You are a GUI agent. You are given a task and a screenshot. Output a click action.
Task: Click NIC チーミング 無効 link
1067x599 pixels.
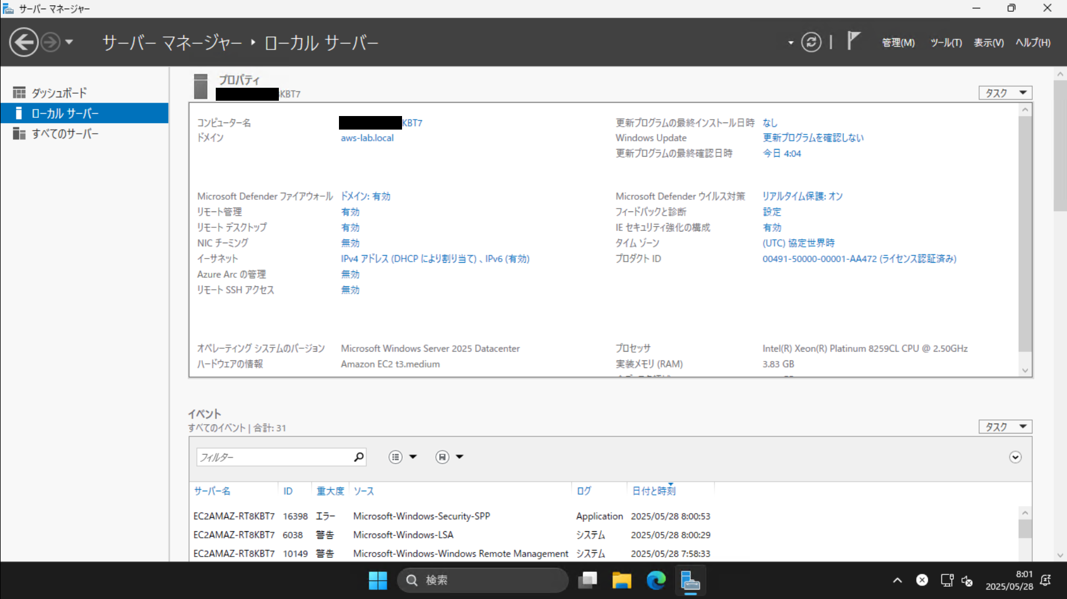coord(350,243)
